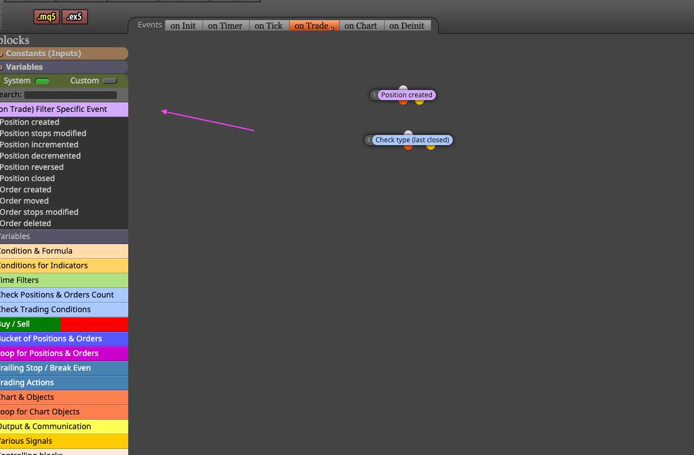Screen dimensions: 694x455
Task: Select the 'Position reversed' block
Action: [32, 167]
